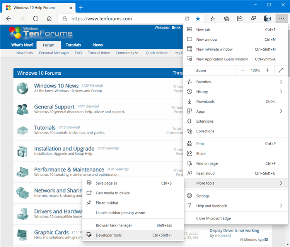Open Windows 10 News forum link
This screenshot has width=290, height=247.
(56, 86)
